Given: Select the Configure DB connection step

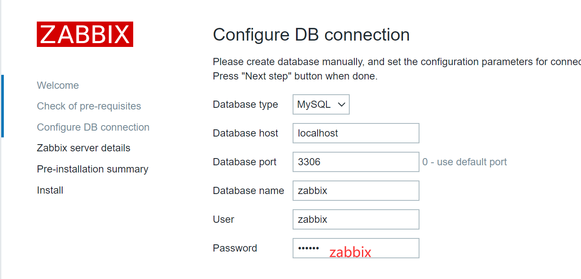Looking at the screenshot, I should pos(93,127).
